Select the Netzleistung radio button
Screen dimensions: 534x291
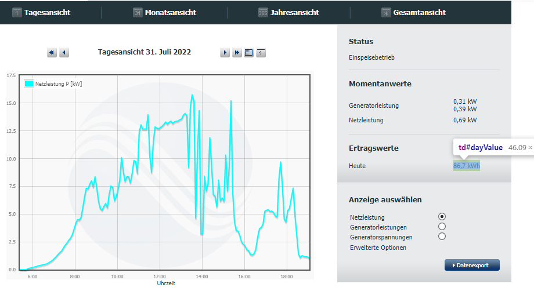442,217
